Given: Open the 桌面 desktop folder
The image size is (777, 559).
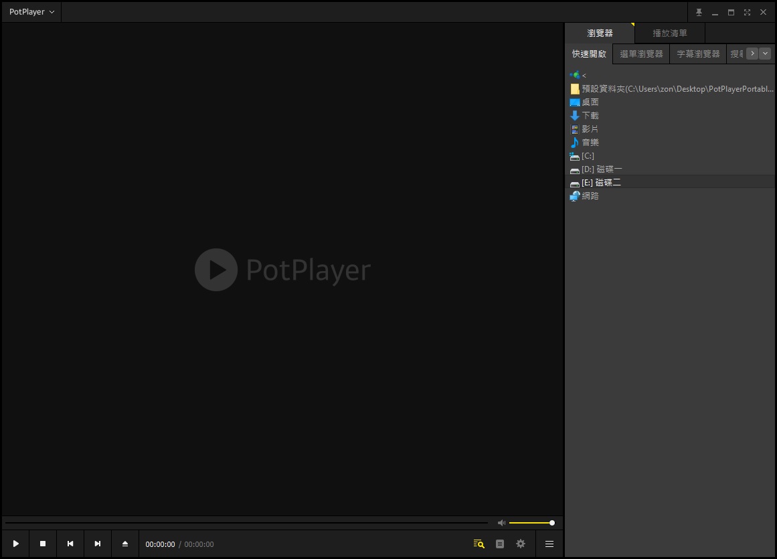Looking at the screenshot, I should (670, 102).
